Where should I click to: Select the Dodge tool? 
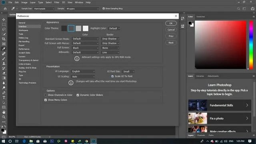[x=4, y=88]
